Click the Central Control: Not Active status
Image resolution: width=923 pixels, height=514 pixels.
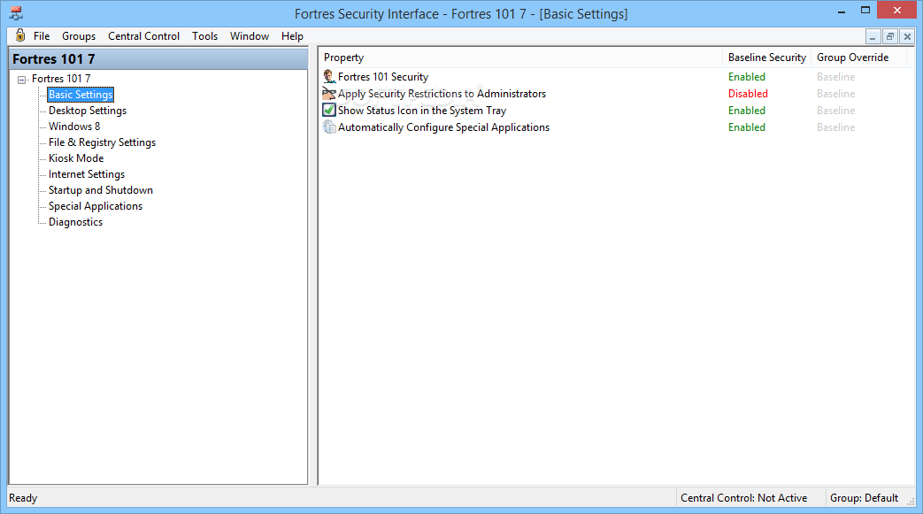743,497
